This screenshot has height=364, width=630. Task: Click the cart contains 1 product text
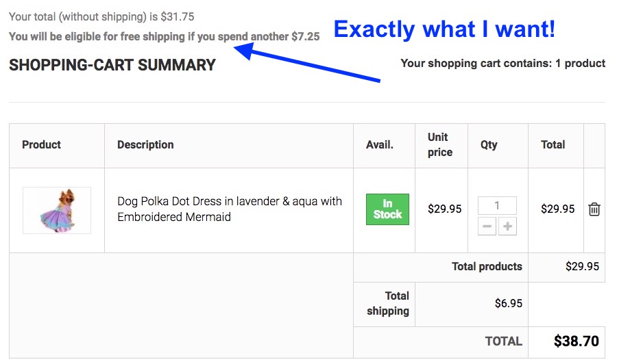pos(502,64)
